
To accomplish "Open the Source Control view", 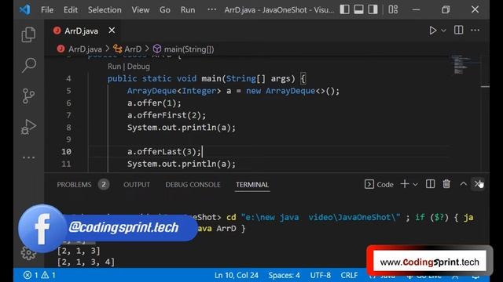I will point(28,96).
